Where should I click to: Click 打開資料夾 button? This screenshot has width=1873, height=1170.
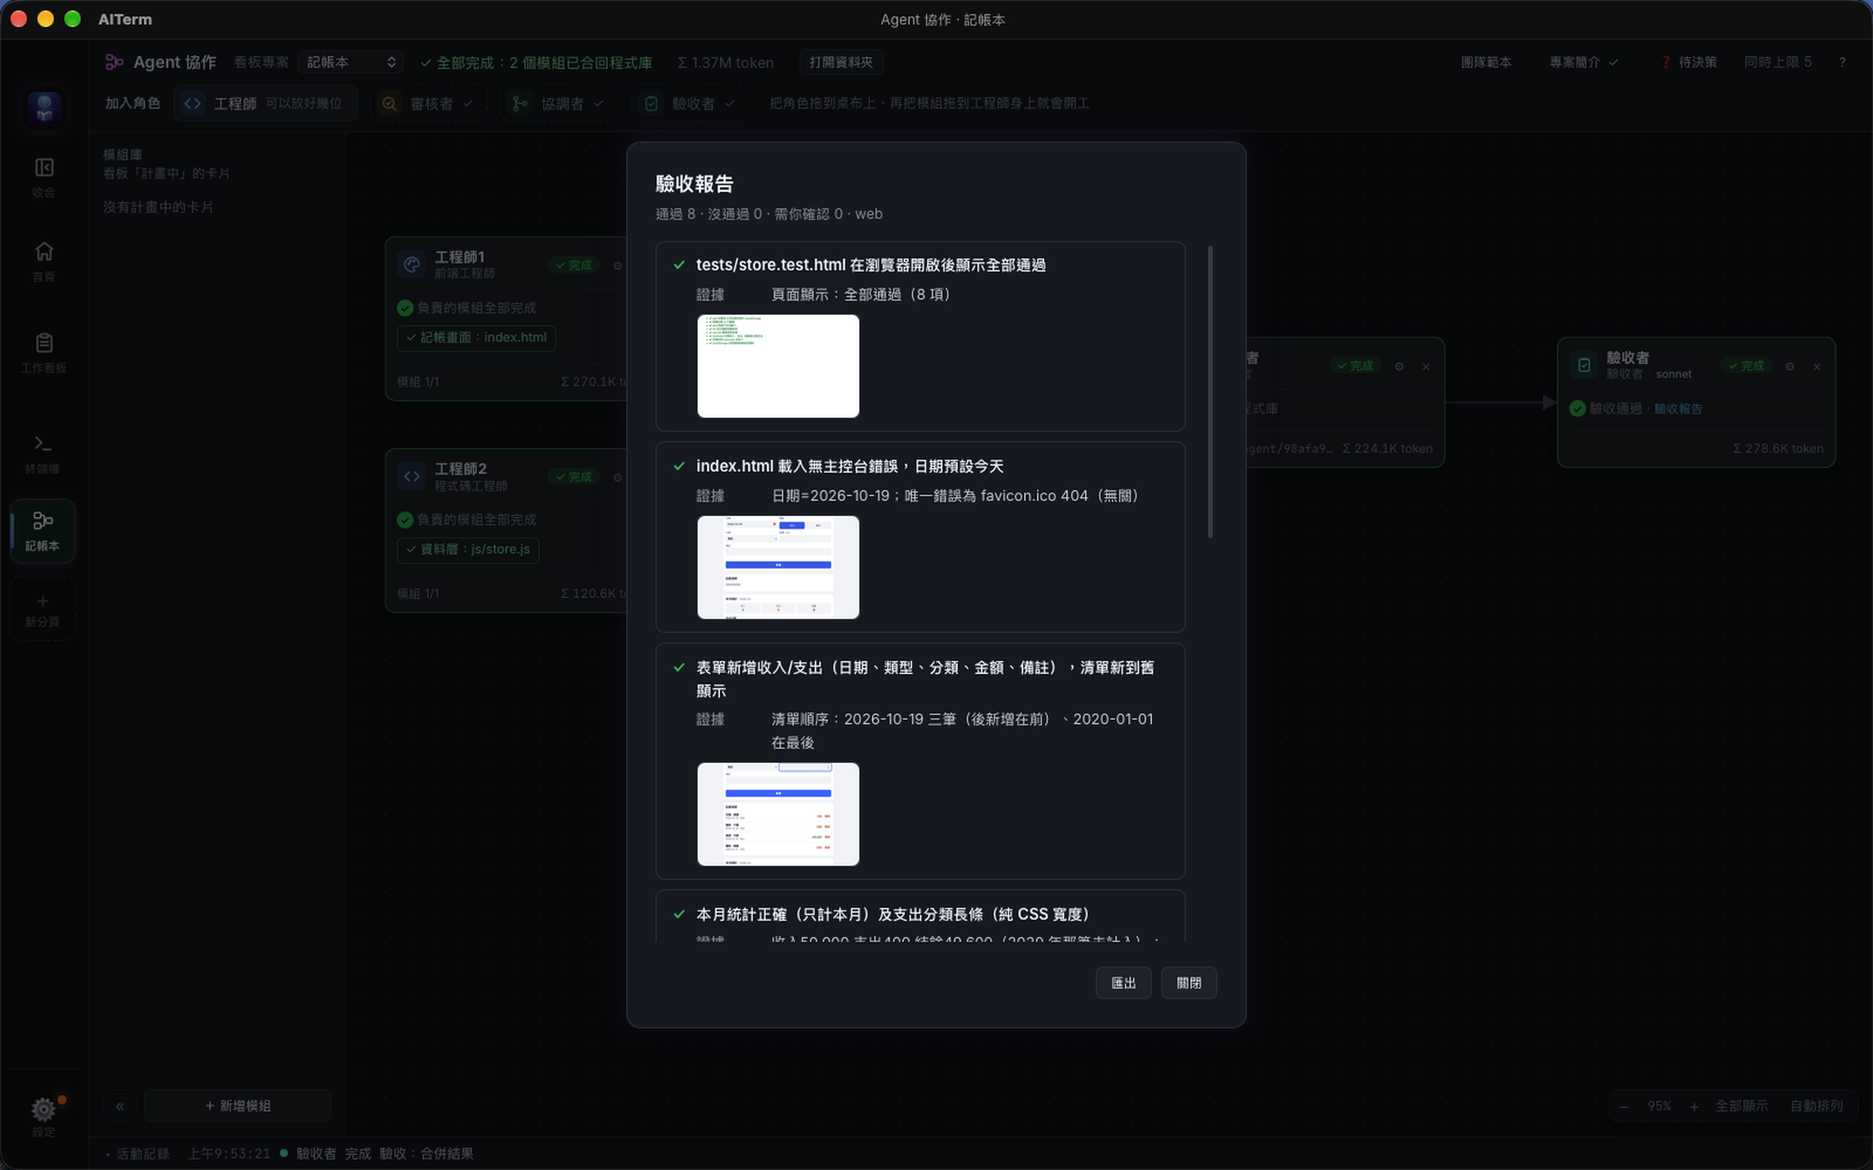(x=841, y=62)
